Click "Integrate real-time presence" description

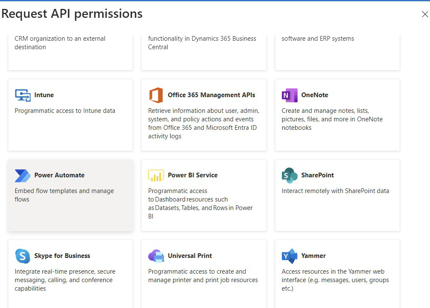pos(65,280)
